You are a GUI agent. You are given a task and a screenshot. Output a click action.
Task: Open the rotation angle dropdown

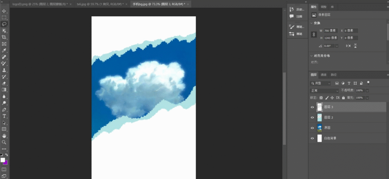click(337, 46)
